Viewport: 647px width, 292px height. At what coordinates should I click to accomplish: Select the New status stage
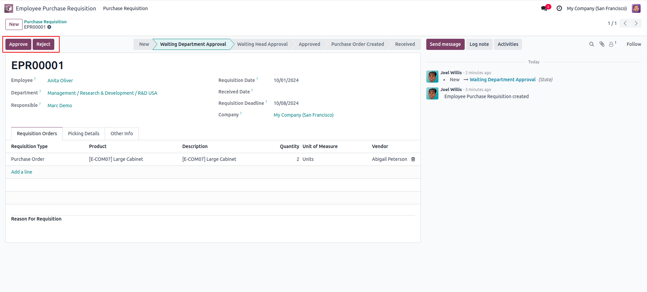pos(144,44)
